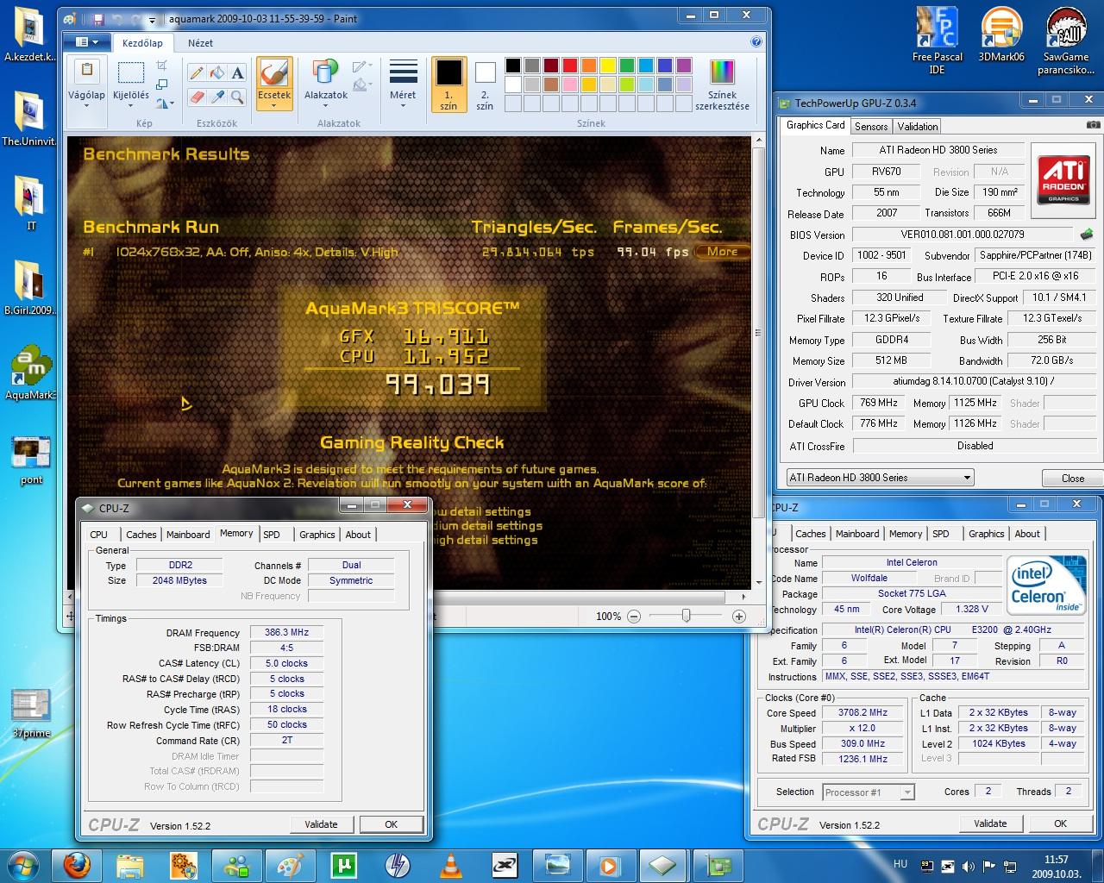
Task: Open Paint help via question mark icon
Action: (x=756, y=41)
